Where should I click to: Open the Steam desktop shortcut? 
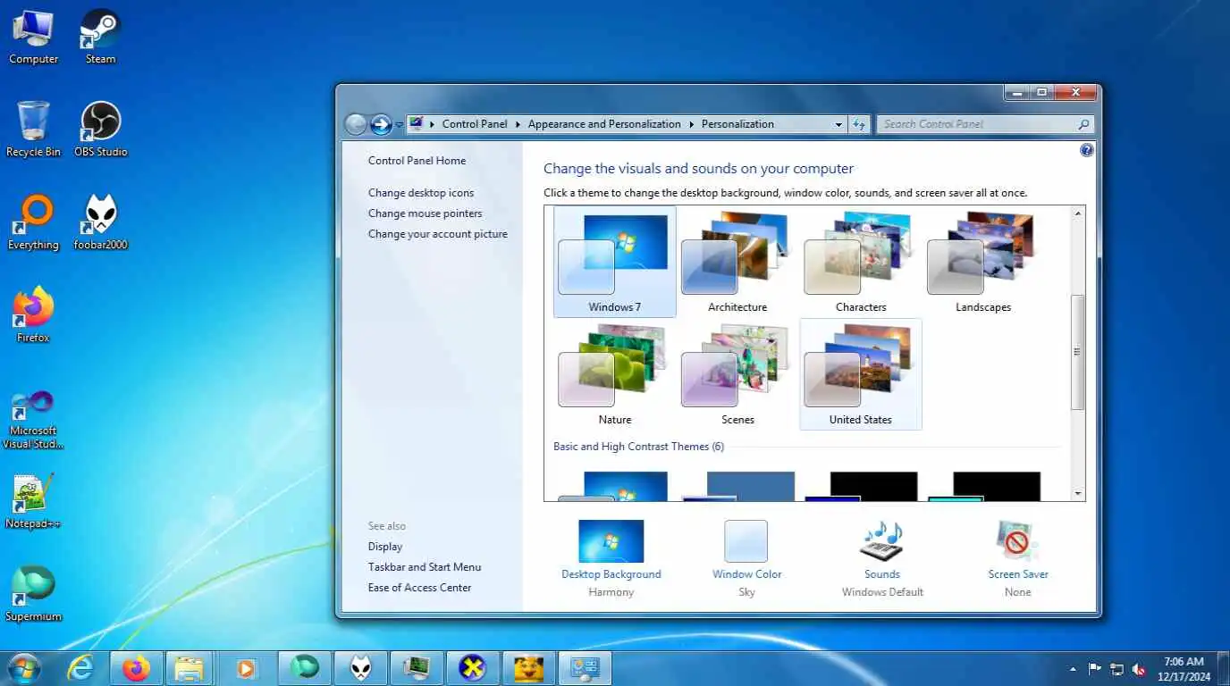100,38
